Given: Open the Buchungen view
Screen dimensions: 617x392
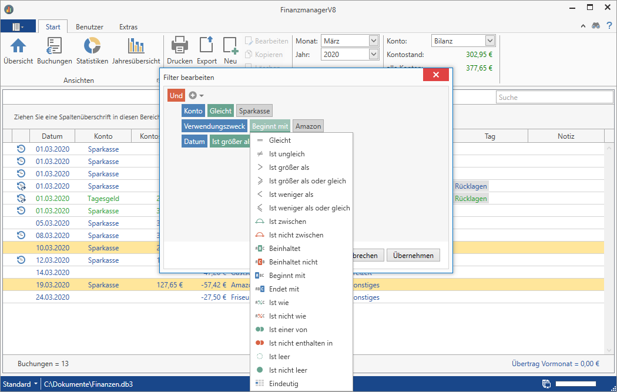Looking at the screenshot, I should [54, 51].
